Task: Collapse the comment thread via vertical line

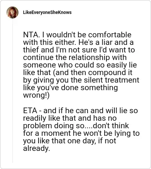Action: 12,91
